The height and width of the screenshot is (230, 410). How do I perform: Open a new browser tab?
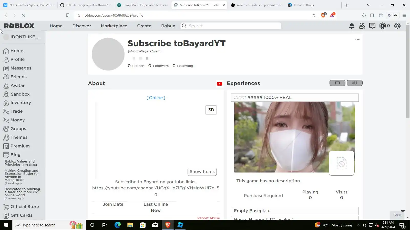347,5
